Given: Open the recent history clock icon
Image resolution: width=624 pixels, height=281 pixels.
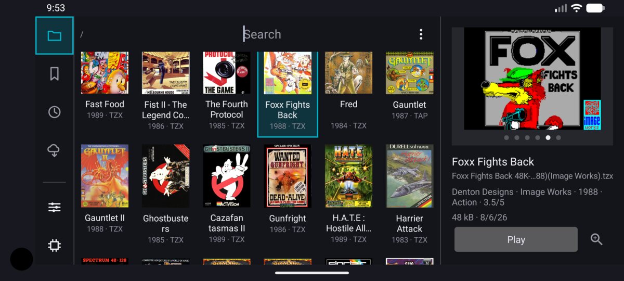Looking at the screenshot, I should pos(54,112).
